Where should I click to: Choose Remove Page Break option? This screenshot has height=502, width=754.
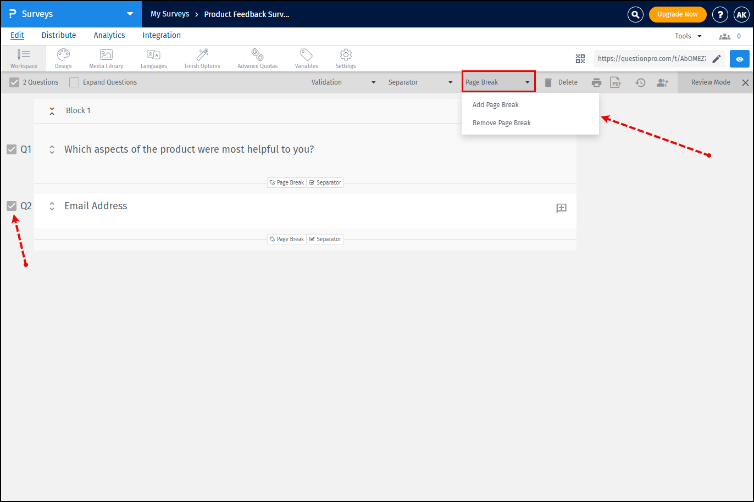tap(502, 123)
